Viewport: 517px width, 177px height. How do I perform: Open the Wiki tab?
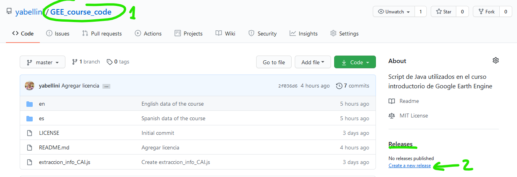(225, 34)
